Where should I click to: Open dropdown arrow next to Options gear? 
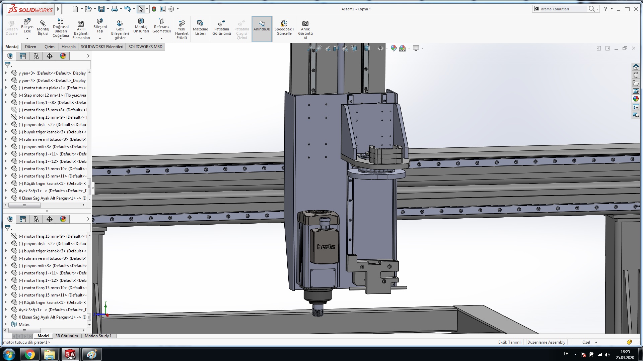pyautogui.click(x=177, y=9)
